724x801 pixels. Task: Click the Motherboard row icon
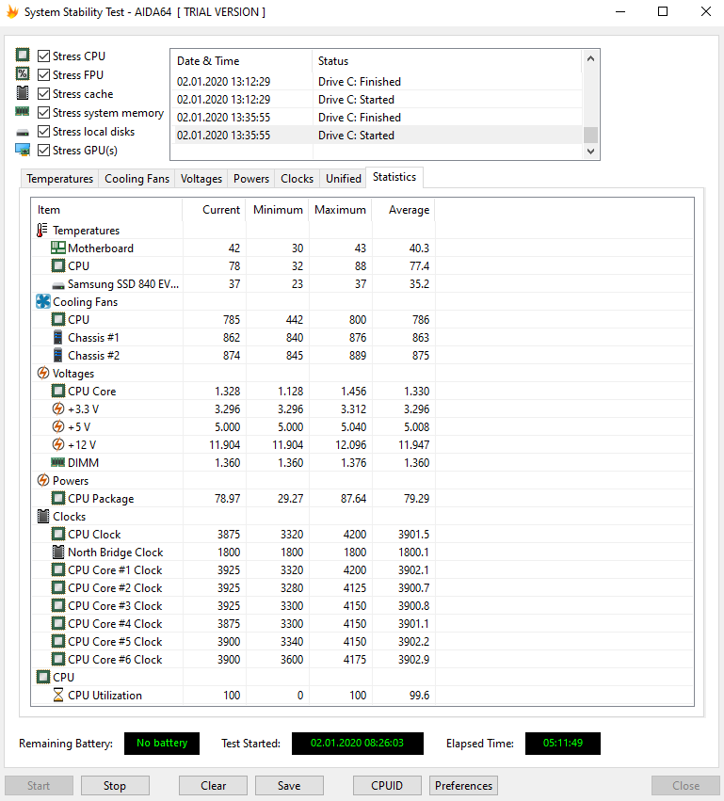[58, 248]
